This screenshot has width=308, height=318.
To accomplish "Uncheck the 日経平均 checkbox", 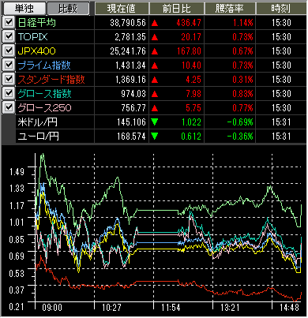I will pos(9,22).
